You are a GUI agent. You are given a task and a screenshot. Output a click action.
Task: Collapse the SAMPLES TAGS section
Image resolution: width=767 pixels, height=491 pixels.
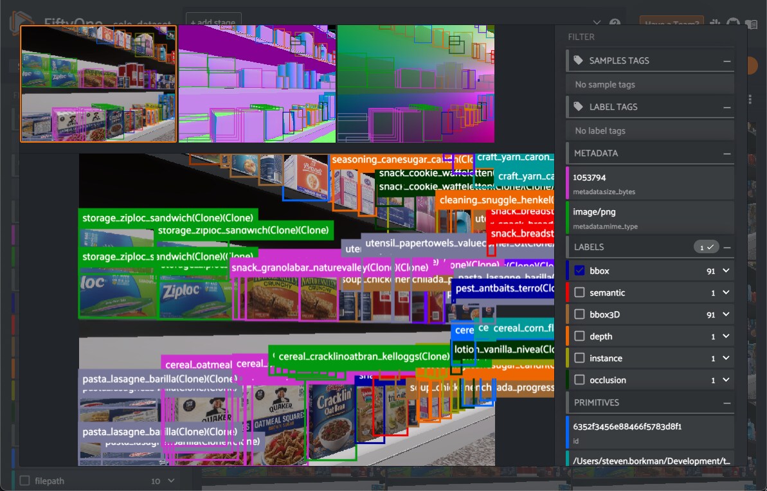point(727,60)
